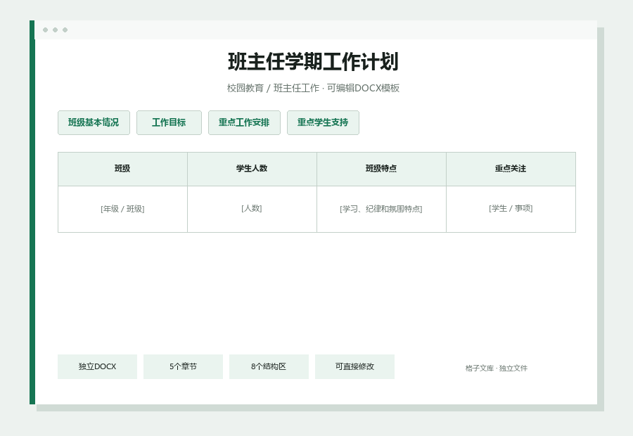Image resolution: width=633 pixels, height=436 pixels.
Task: Click the 5个章节 tag
Action: pos(184,366)
